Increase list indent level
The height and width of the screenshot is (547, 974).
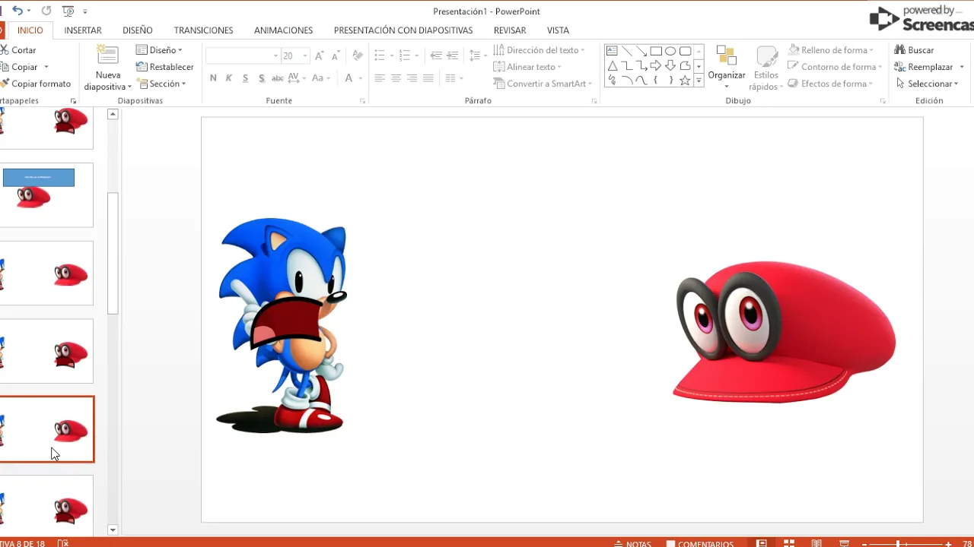[x=452, y=55]
